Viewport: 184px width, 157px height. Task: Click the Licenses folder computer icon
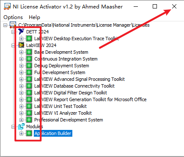point(13,25)
